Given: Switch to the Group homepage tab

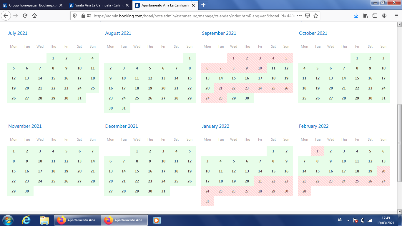Looking at the screenshot, I should [x=32, y=5].
